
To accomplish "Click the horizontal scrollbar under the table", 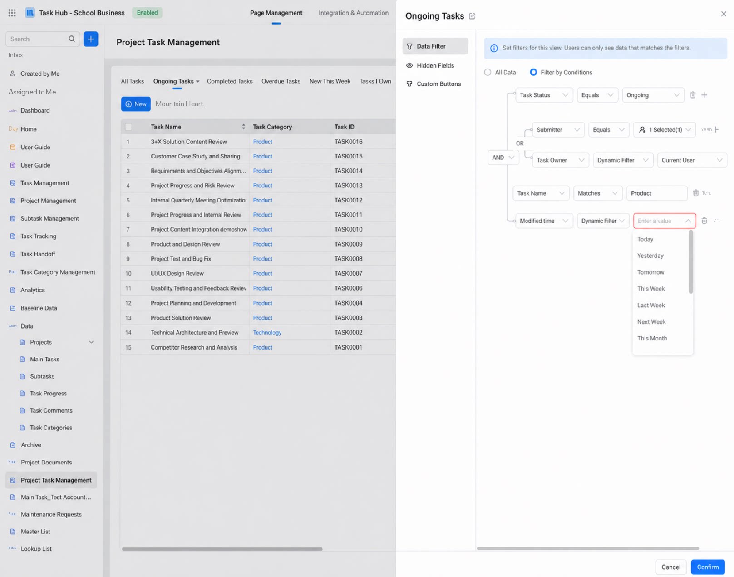I will [x=222, y=549].
